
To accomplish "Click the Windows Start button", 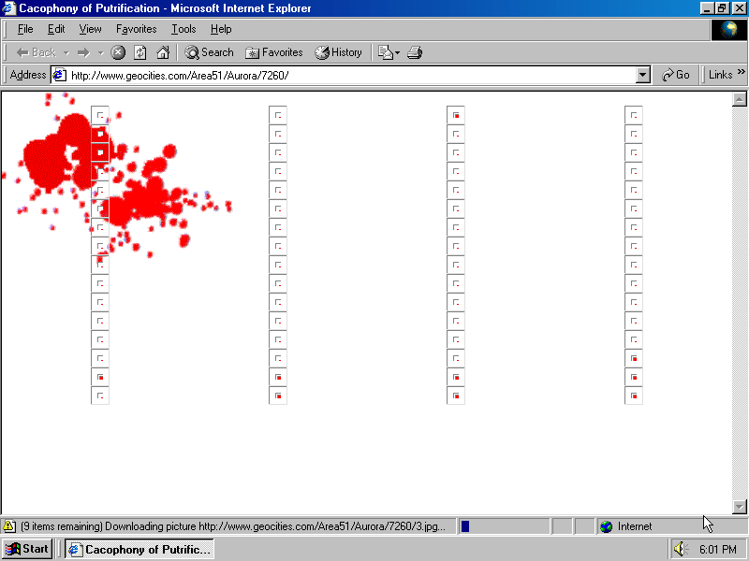I will click(27, 549).
